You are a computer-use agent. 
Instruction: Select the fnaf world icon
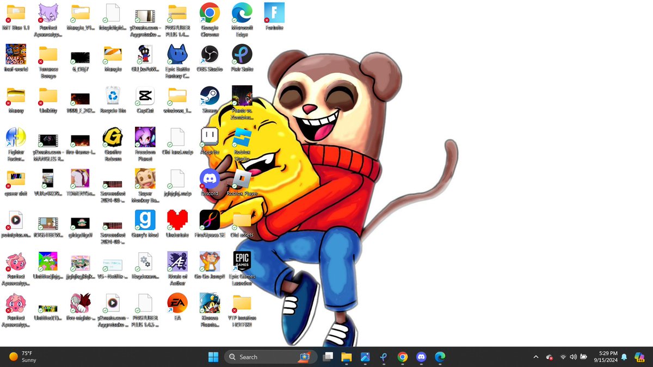[x=16, y=58]
